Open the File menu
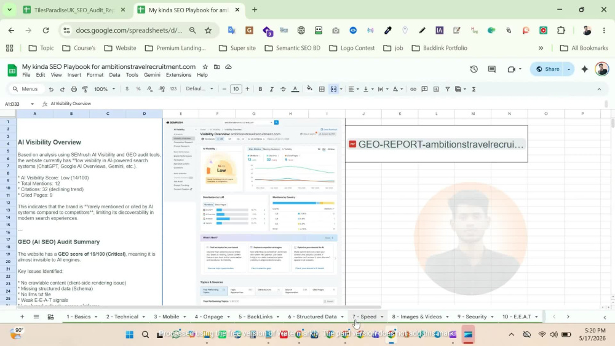This screenshot has height=346, width=615. pyautogui.click(x=26, y=75)
